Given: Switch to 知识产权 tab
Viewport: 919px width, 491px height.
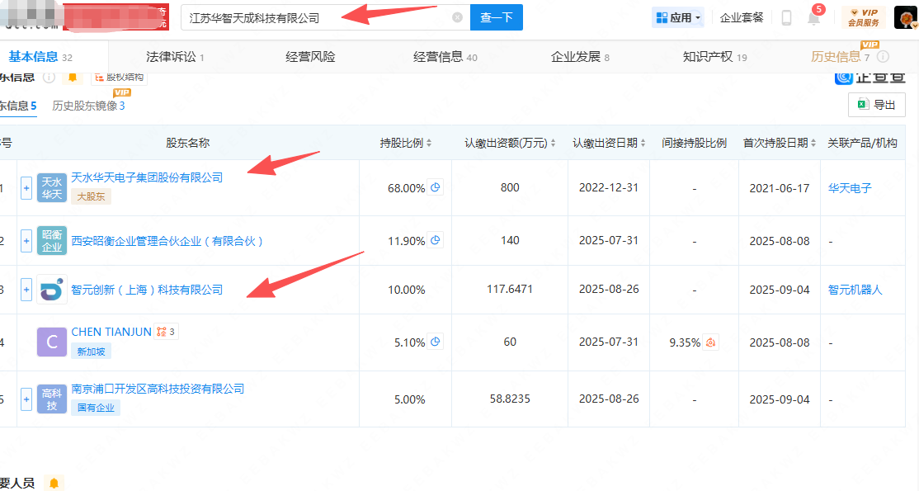Looking at the screenshot, I should (714, 56).
